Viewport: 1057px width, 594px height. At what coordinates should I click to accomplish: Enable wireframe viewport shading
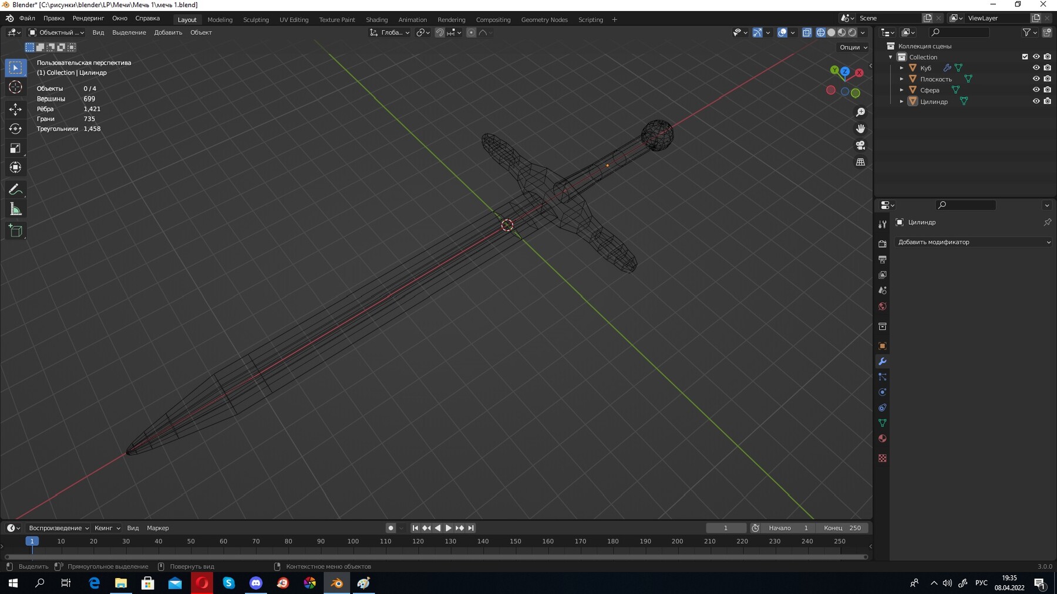[x=820, y=33]
